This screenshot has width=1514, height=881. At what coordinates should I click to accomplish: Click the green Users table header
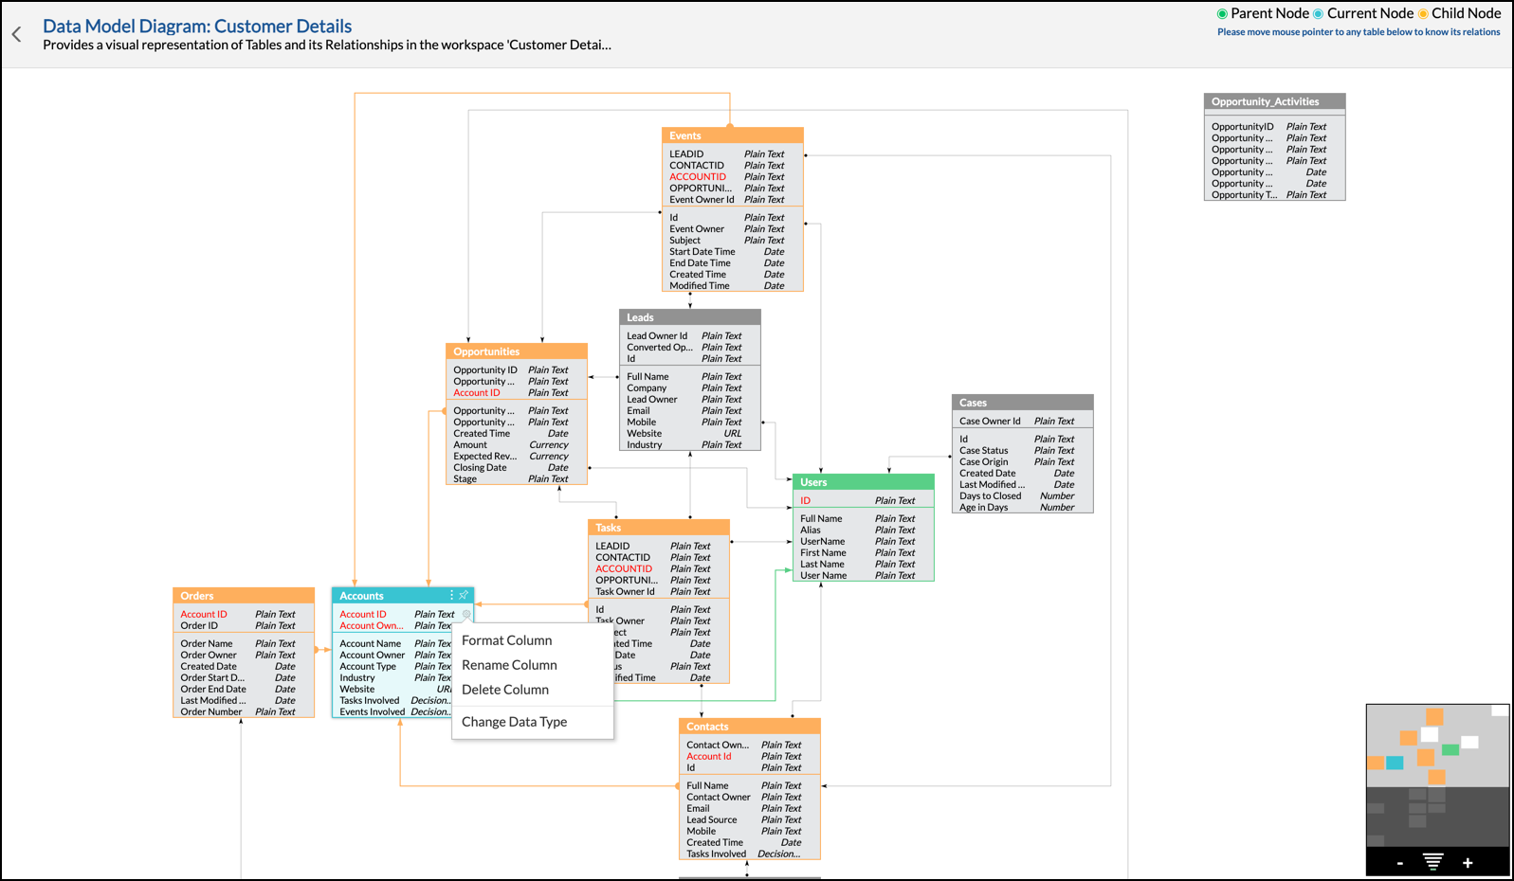[863, 482]
